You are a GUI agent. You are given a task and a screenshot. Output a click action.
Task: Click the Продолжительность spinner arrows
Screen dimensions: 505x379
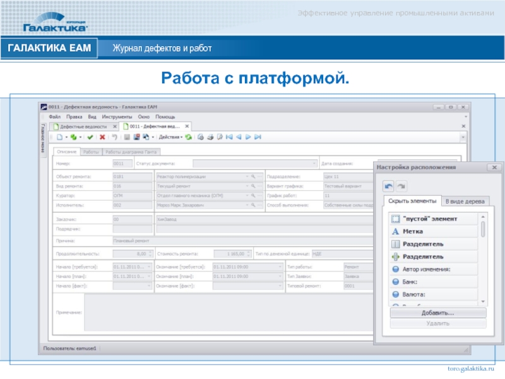pos(151,254)
